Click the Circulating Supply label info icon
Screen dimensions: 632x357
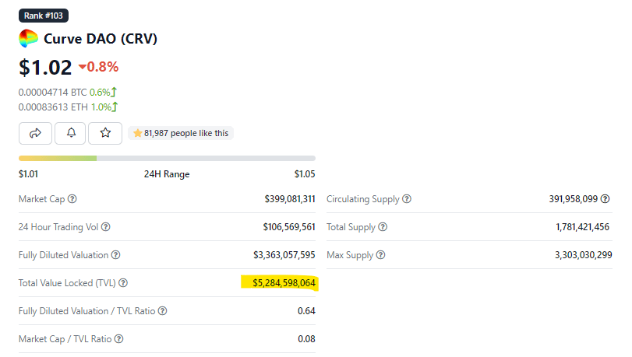coord(407,199)
